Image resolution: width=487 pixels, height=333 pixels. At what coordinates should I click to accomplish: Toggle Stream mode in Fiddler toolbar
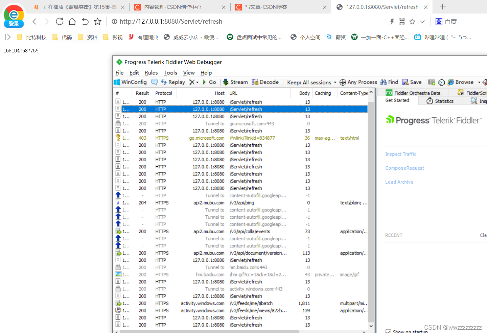click(x=235, y=82)
